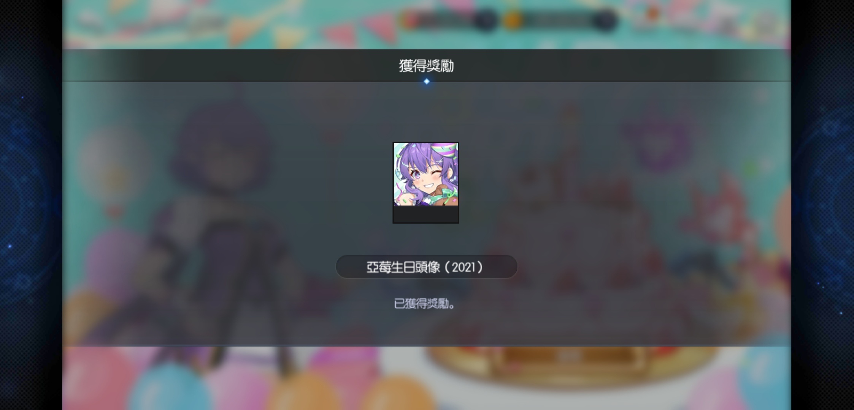Tap the purple-haired birthday avatar reward icon
Image resolution: width=854 pixels, height=410 pixels.
click(426, 174)
